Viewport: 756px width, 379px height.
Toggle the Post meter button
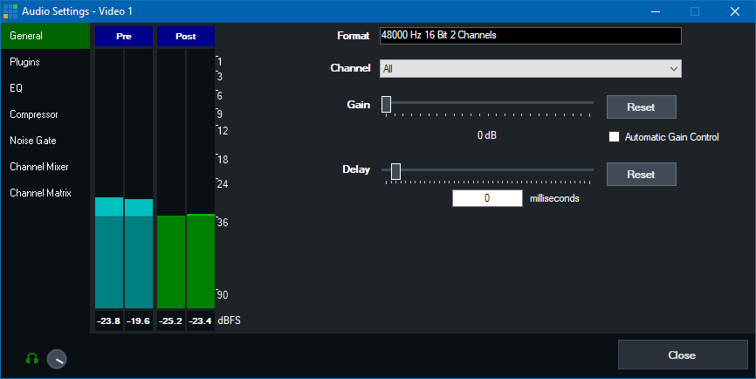[x=185, y=36]
